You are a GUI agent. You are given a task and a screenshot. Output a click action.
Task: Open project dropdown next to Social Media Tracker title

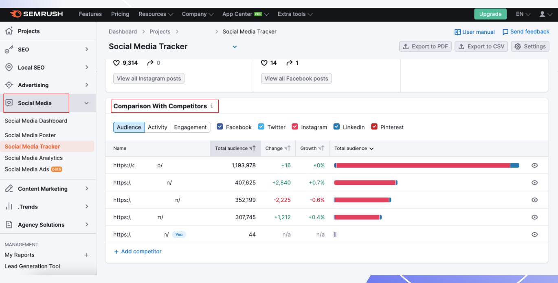tap(235, 47)
